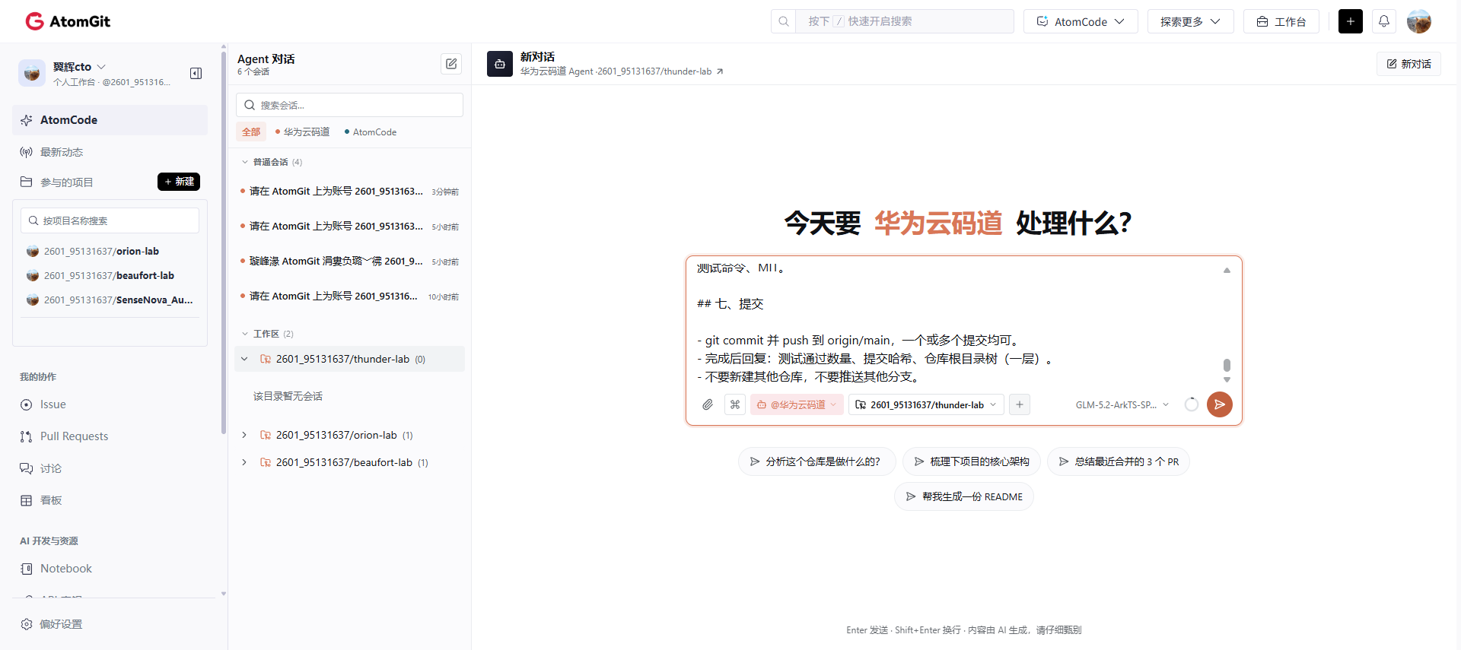Expand the @华为云码道 agent selector
The width and height of the screenshot is (1461, 650).
click(797, 404)
